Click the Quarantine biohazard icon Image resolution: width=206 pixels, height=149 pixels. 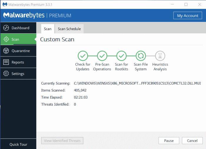point(6,51)
